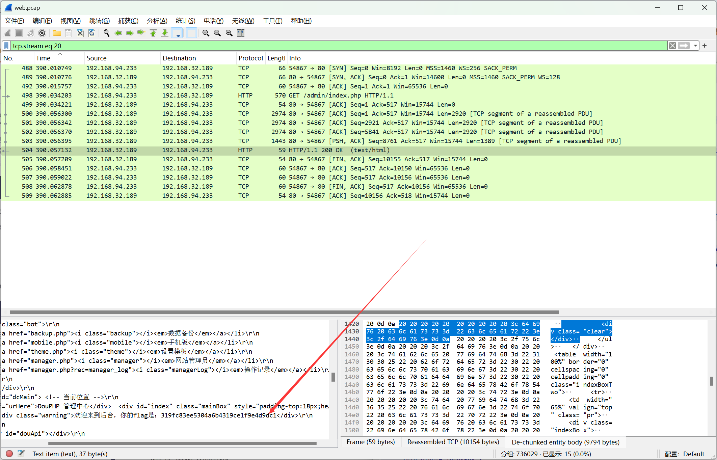Open the 无线(W) menu
The image size is (717, 460).
[x=243, y=21]
